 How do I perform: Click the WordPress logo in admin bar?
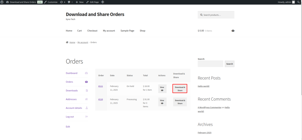[x=2, y=2]
